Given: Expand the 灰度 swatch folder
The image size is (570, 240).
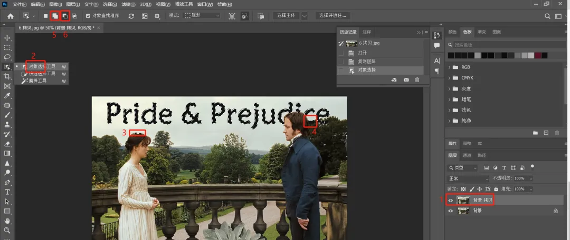Looking at the screenshot, I should tap(449, 89).
